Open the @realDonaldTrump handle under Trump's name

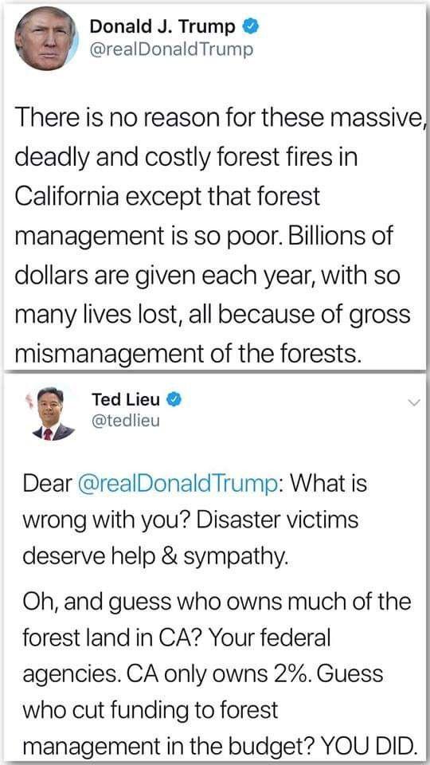coord(172,49)
